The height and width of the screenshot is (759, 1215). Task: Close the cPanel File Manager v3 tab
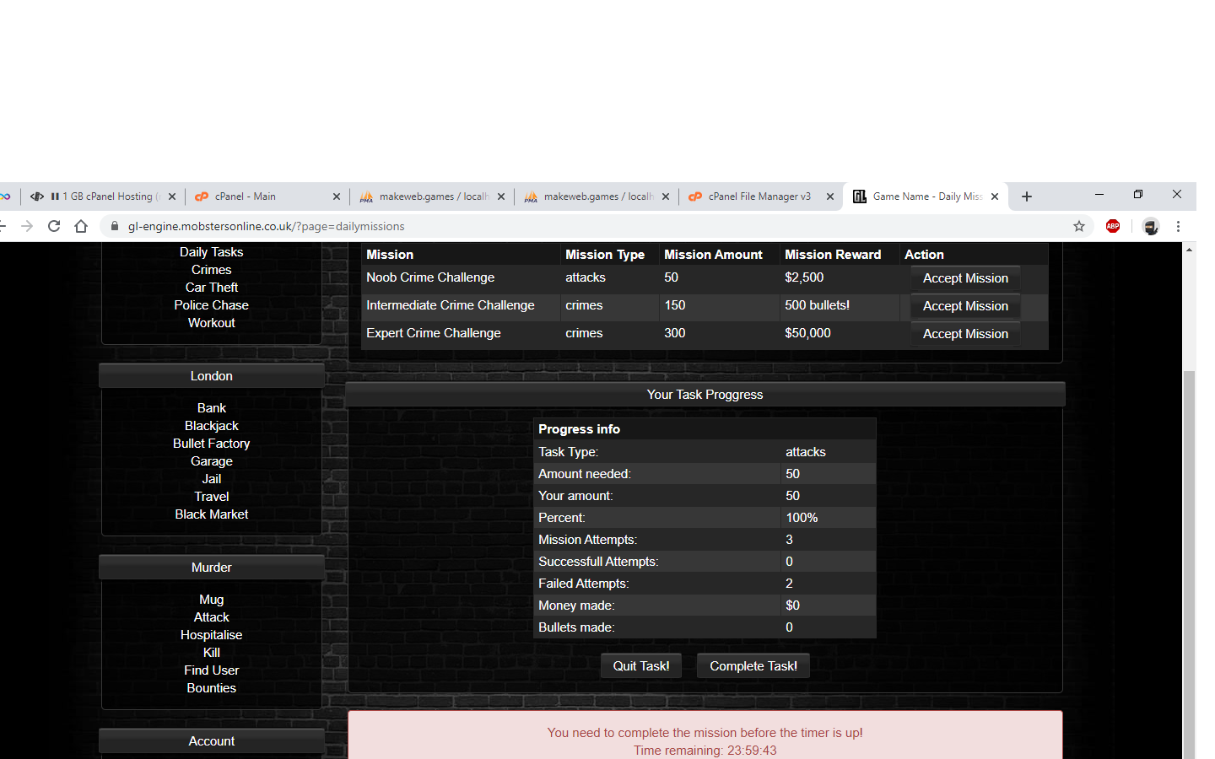[x=829, y=196]
